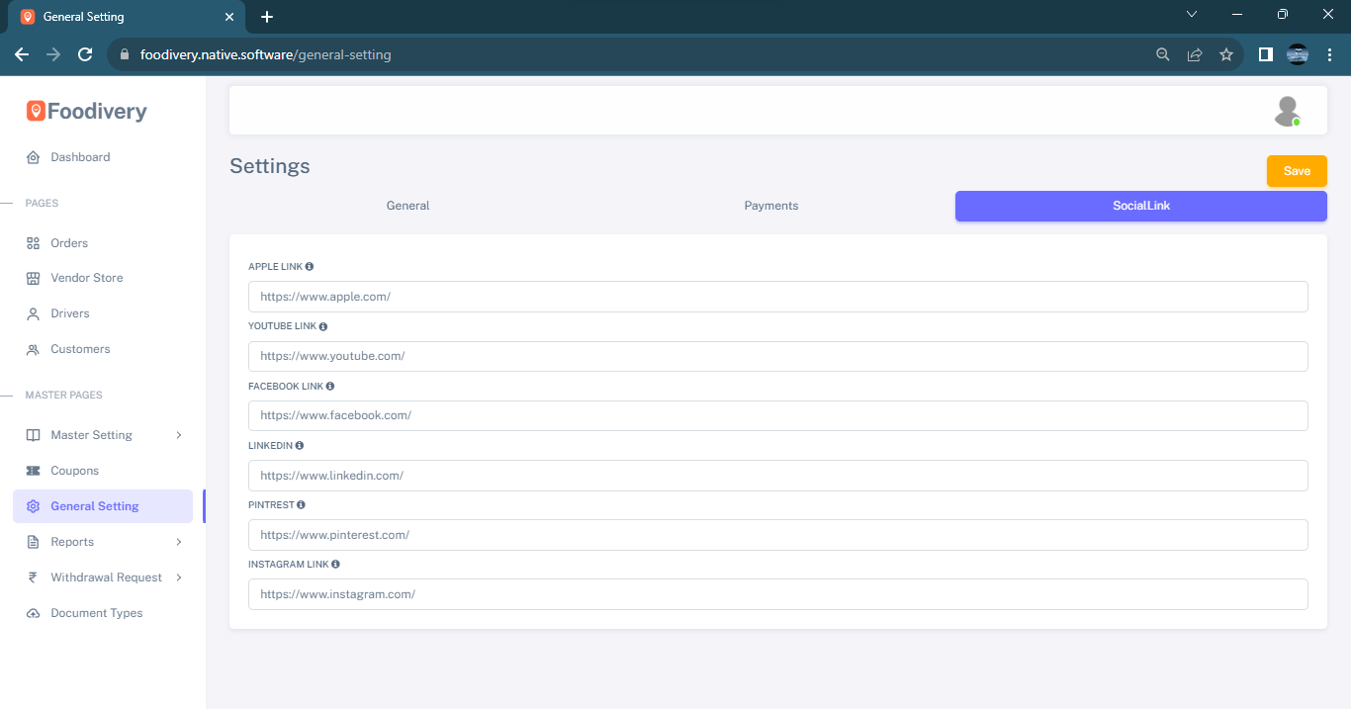
Task: Click the Settings page heading
Action: click(270, 166)
